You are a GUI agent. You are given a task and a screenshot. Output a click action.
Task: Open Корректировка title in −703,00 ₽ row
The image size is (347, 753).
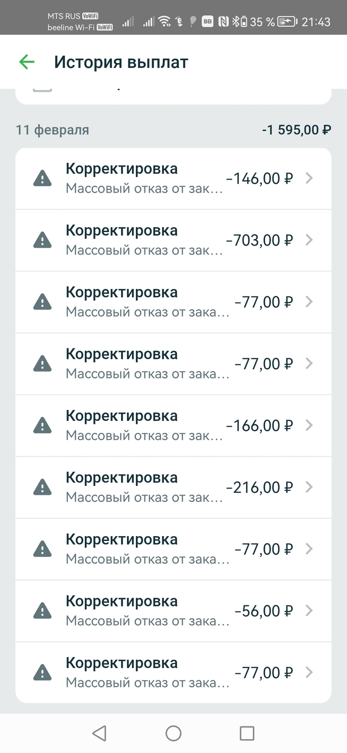121,231
